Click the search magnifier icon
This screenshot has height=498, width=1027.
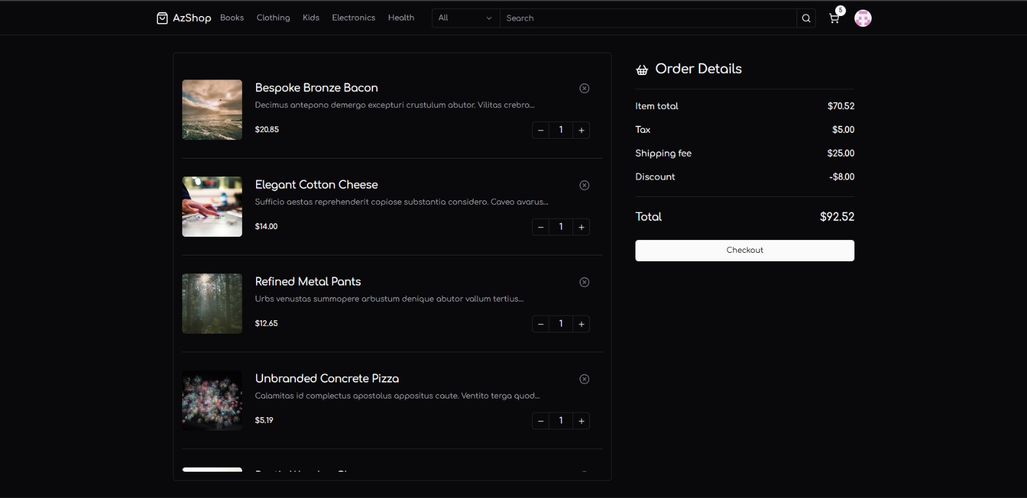coord(806,18)
